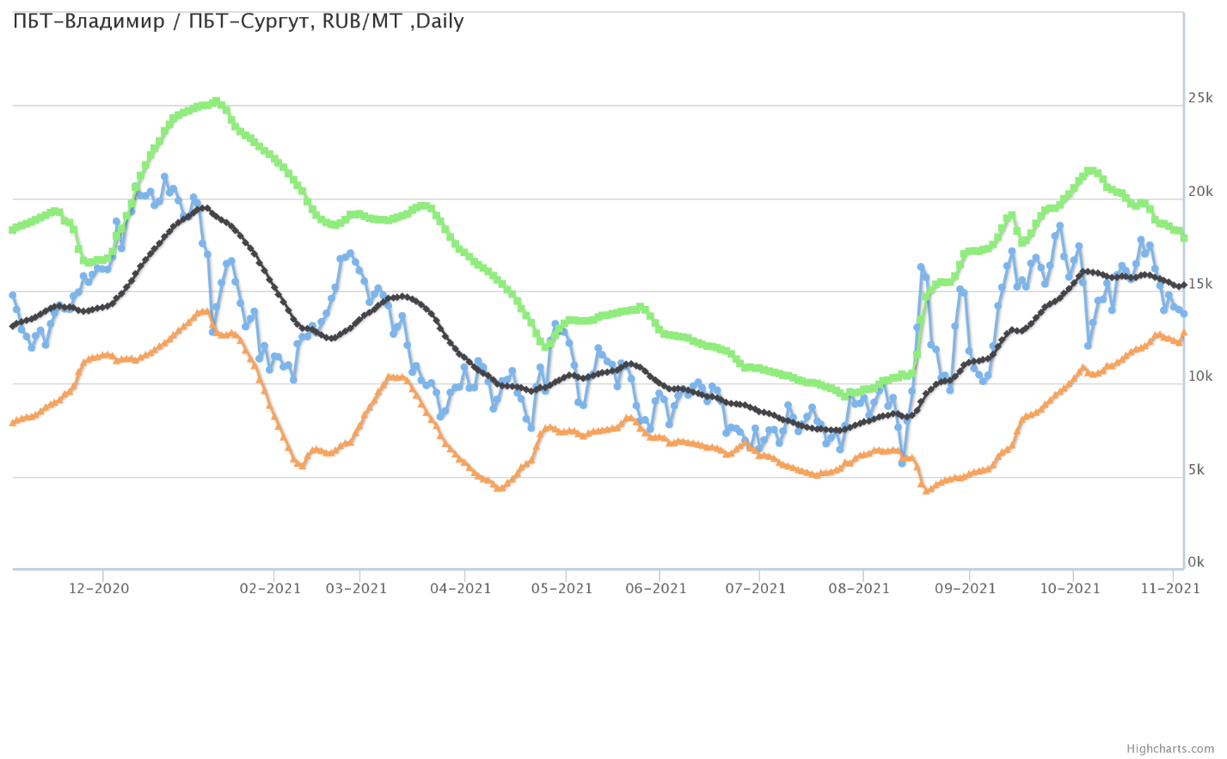The image size is (1227, 759).
Task: Click the 15k value axis label
Action: (1200, 285)
